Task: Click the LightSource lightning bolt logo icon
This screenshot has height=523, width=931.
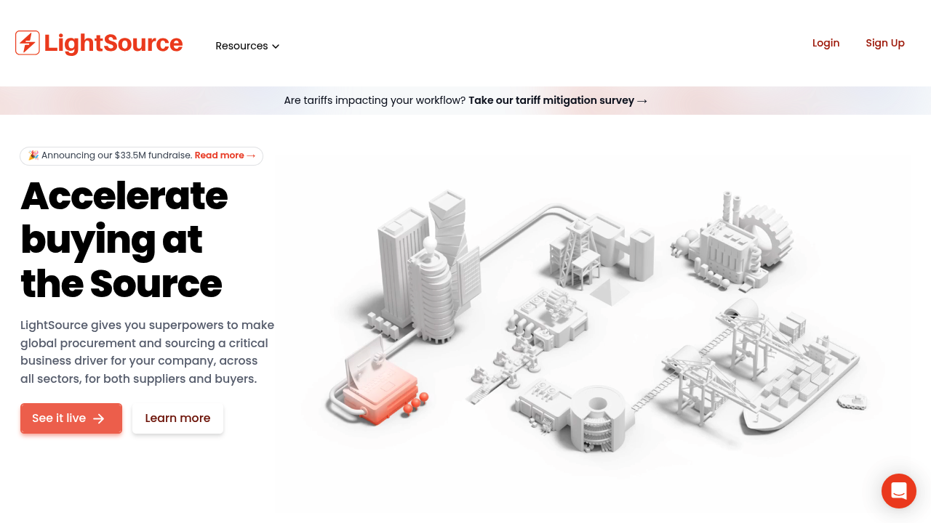Action: pos(28,43)
